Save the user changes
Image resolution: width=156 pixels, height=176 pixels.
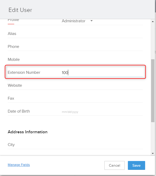(x=136, y=165)
